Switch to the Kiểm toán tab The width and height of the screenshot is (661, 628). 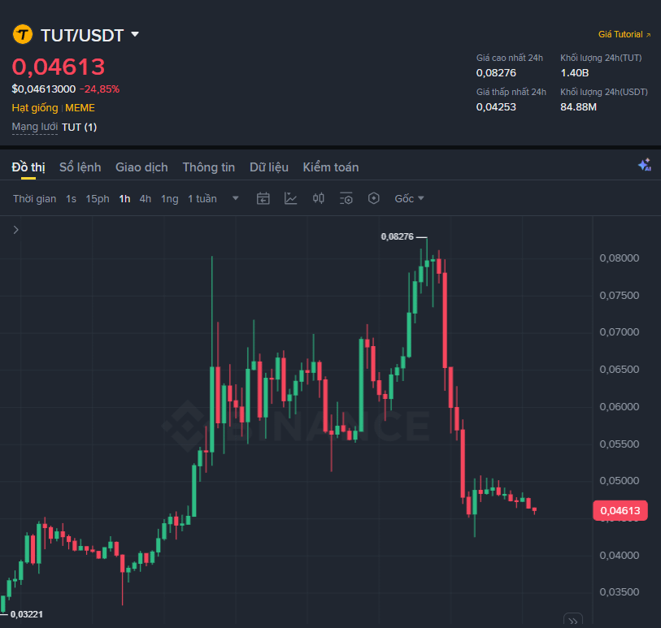pos(331,167)
